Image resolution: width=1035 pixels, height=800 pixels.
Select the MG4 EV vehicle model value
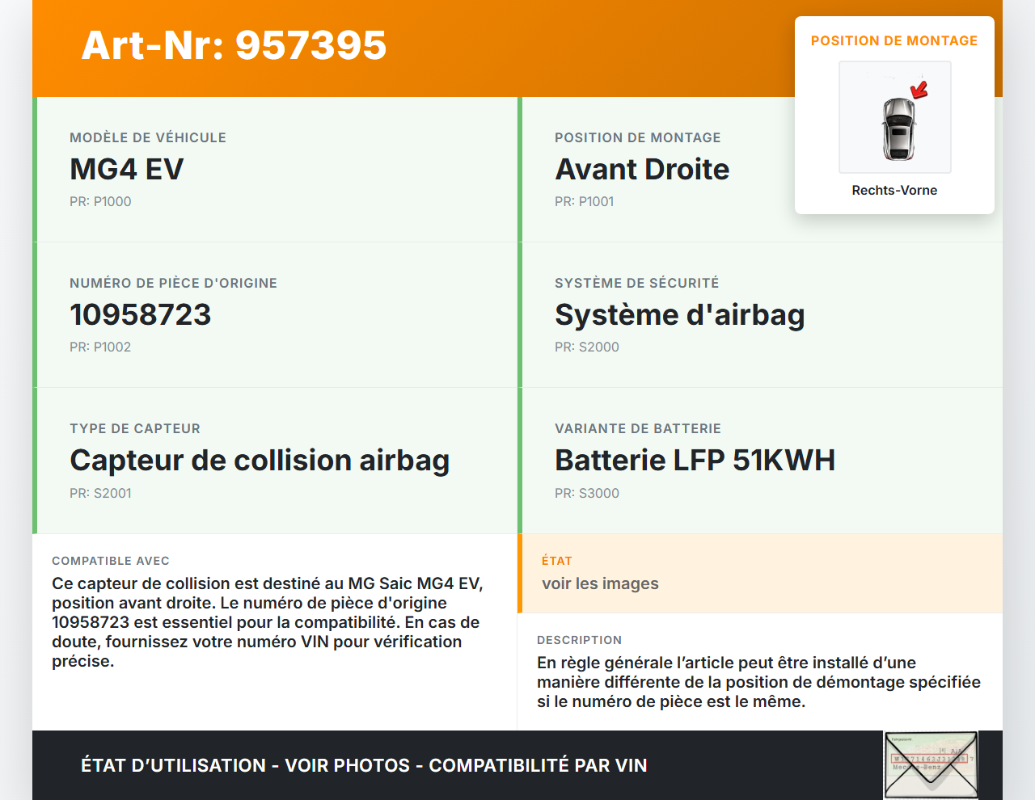coord(127,169)
